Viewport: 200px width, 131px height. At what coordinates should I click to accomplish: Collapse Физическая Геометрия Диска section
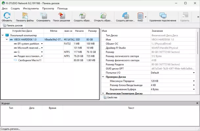pyautogui.click(x=103, y=93)
